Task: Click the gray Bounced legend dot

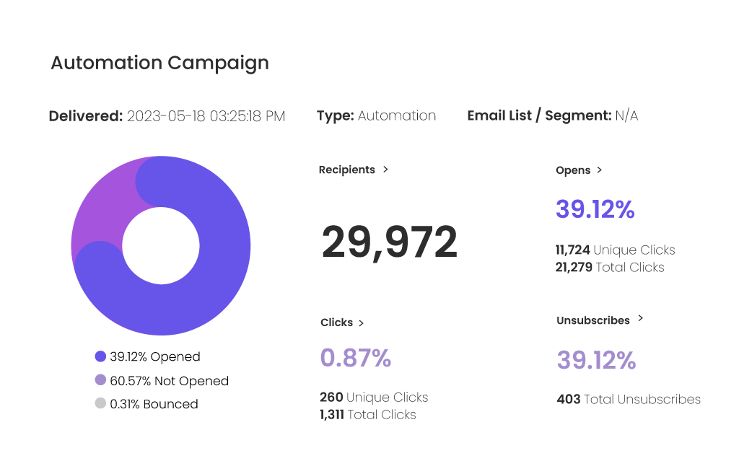Action: [x=100, y=404]
